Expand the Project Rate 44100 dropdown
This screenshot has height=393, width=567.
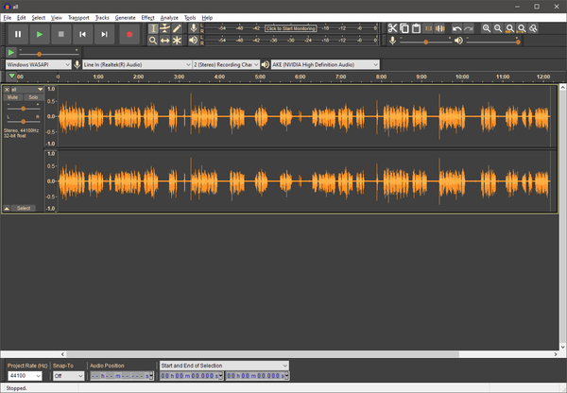[25, 376]
